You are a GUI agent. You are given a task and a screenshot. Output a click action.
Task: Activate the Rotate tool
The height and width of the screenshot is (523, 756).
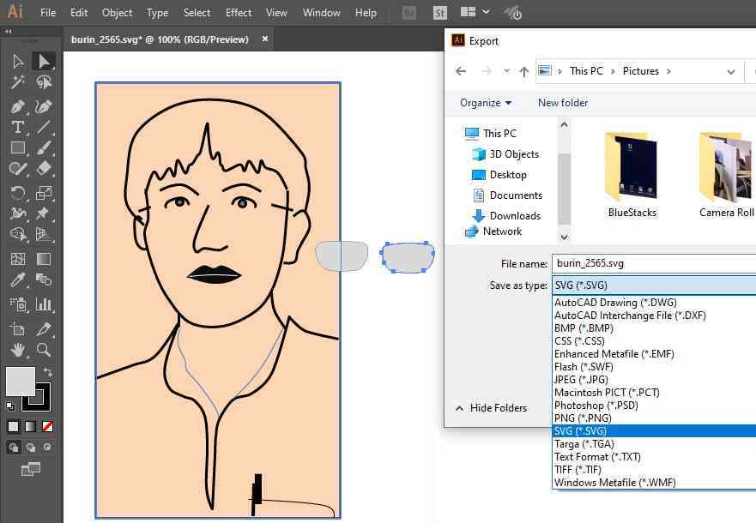click(17, 193)
